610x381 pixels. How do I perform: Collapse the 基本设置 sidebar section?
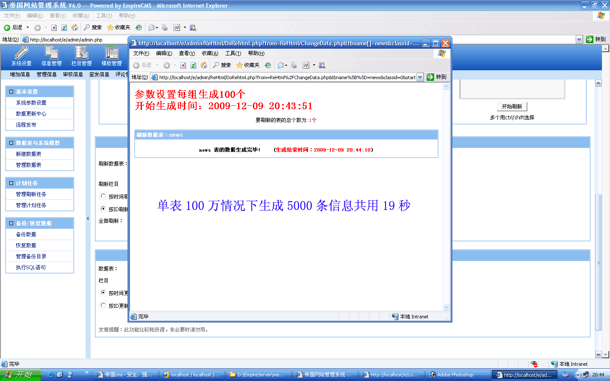coord(11,91)
